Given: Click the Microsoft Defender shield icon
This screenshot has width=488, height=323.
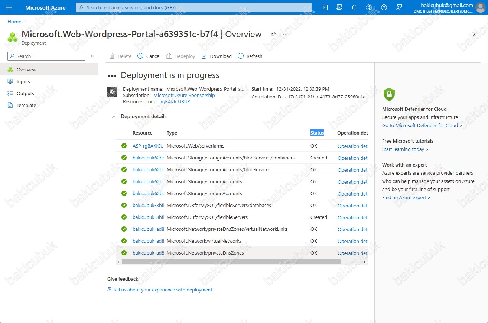Looking at the screenshot, I should 389,94.
